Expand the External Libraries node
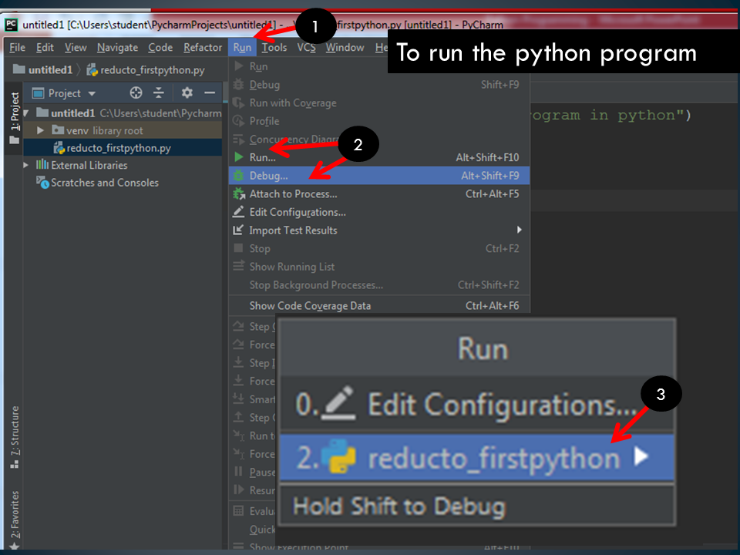The height and width of the screenshot is (555, 740). pos(23,165)
